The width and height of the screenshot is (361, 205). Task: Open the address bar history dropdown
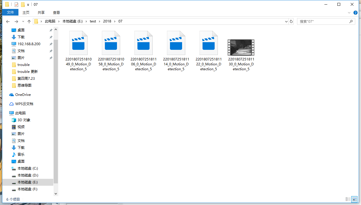click(286, 21)
